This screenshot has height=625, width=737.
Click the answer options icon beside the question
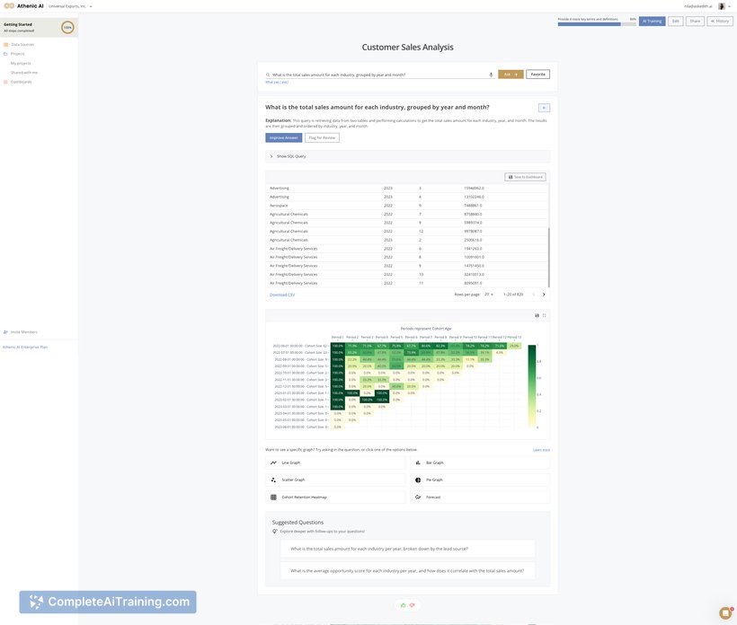coord(544,108)
